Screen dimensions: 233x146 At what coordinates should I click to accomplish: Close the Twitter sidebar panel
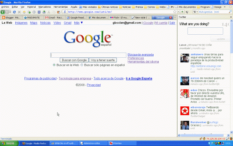(x=231, y=17)
